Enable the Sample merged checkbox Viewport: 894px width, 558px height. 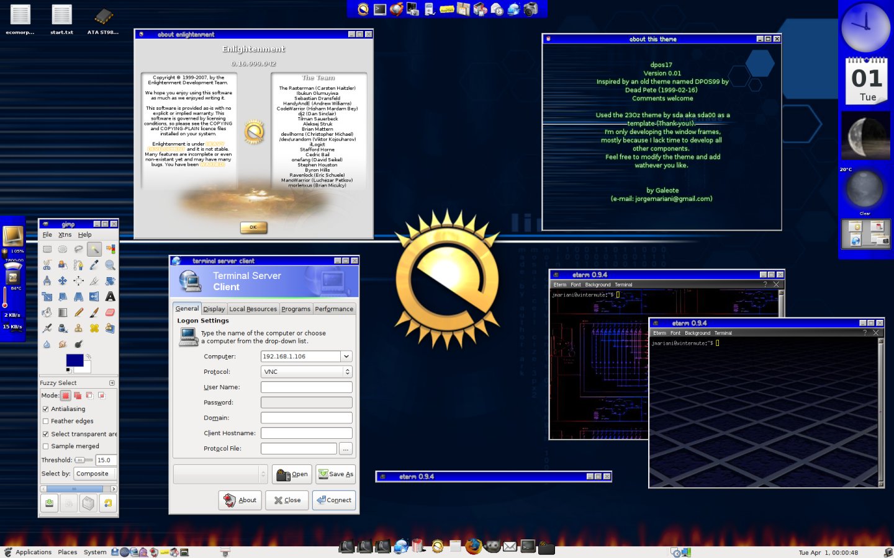click(45, 446)
